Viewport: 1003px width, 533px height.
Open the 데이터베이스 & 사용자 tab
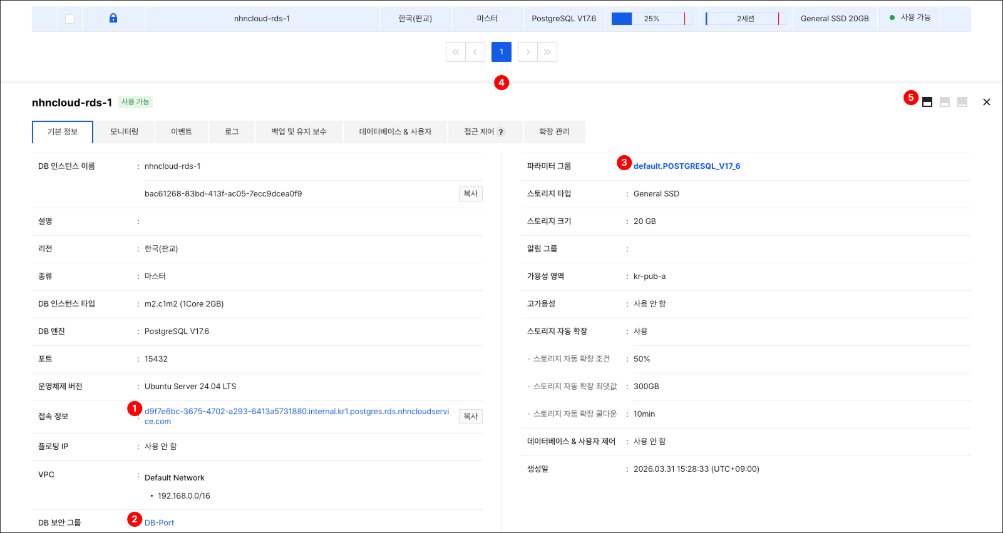pos(395,132)
